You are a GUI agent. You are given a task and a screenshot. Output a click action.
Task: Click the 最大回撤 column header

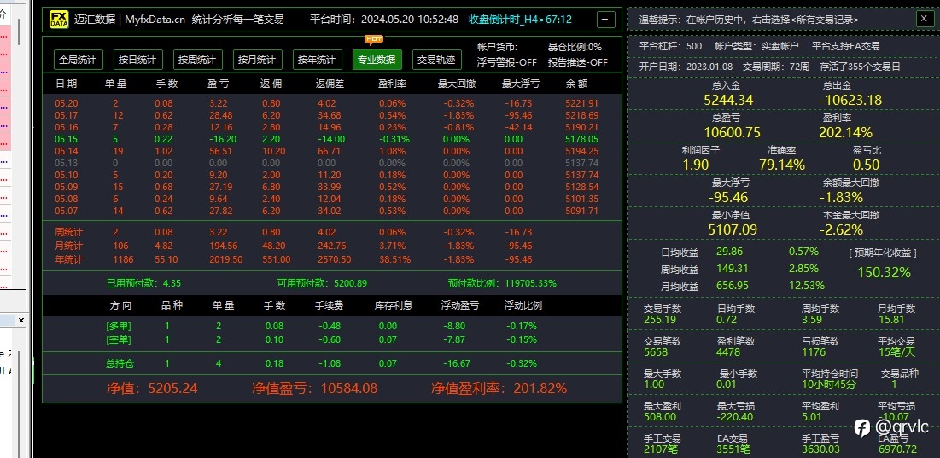pyautogui.click(x=456, y=84)
